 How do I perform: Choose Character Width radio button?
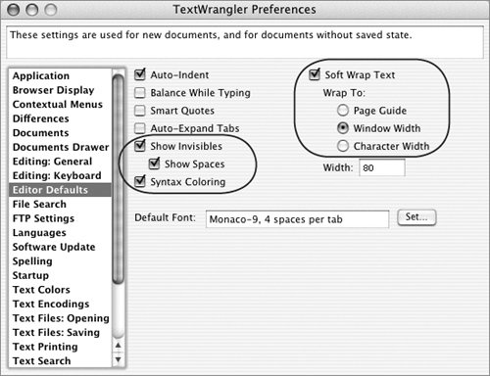tap(343, 146)
